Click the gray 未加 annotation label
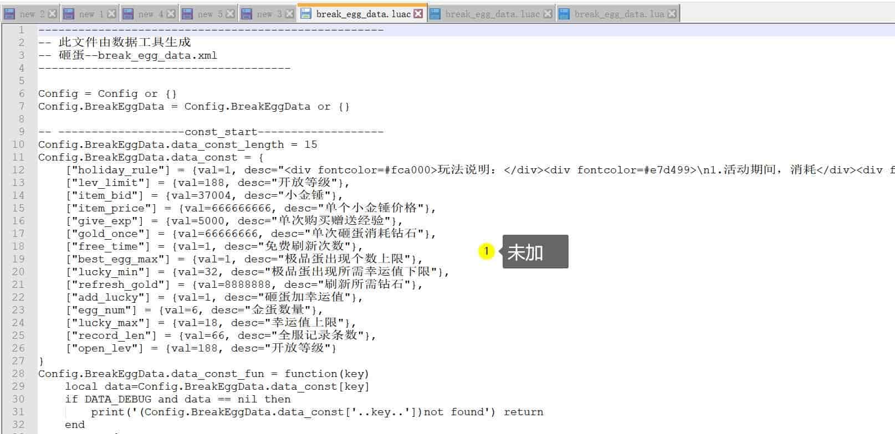This screenshot has height=434, width=895. 535,252
